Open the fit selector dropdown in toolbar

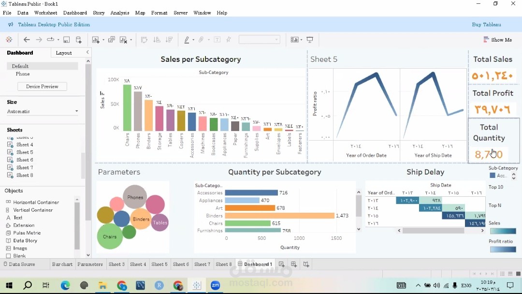pyautogui.click(x=259, y=40)
